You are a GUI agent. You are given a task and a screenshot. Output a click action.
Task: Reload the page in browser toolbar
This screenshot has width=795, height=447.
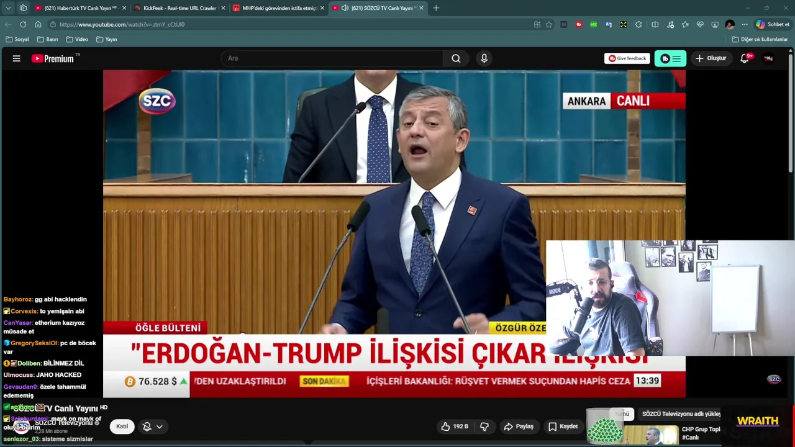(x=23, y=24)
